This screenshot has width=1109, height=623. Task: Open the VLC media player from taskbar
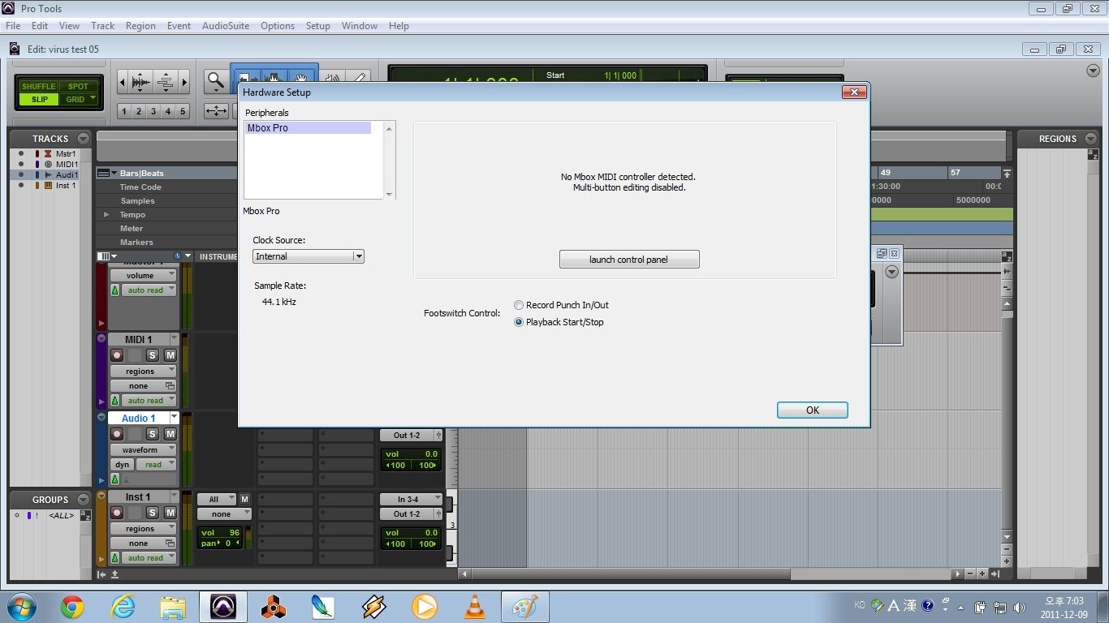(x=474, y=606)
